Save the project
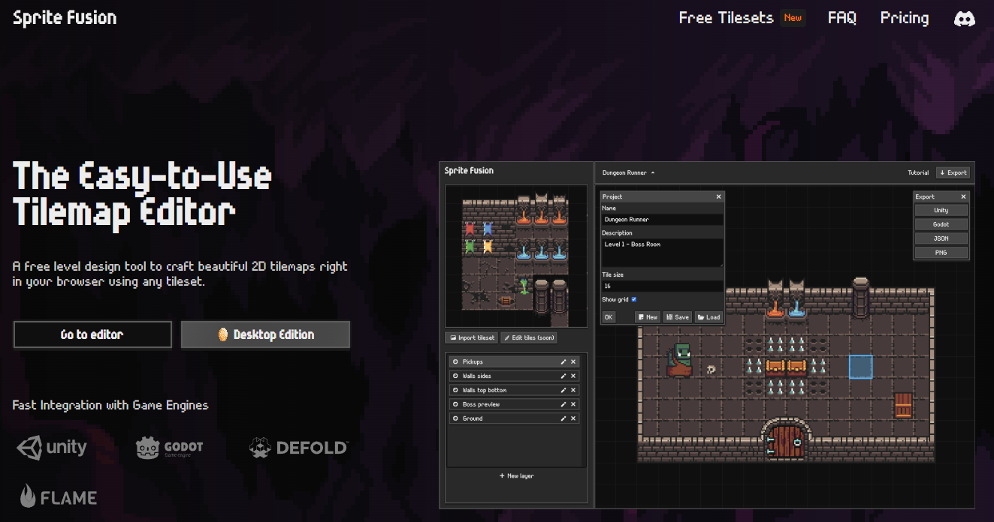Screen dimensions: 994x522 pyautogui.click(x=678, y=317)
